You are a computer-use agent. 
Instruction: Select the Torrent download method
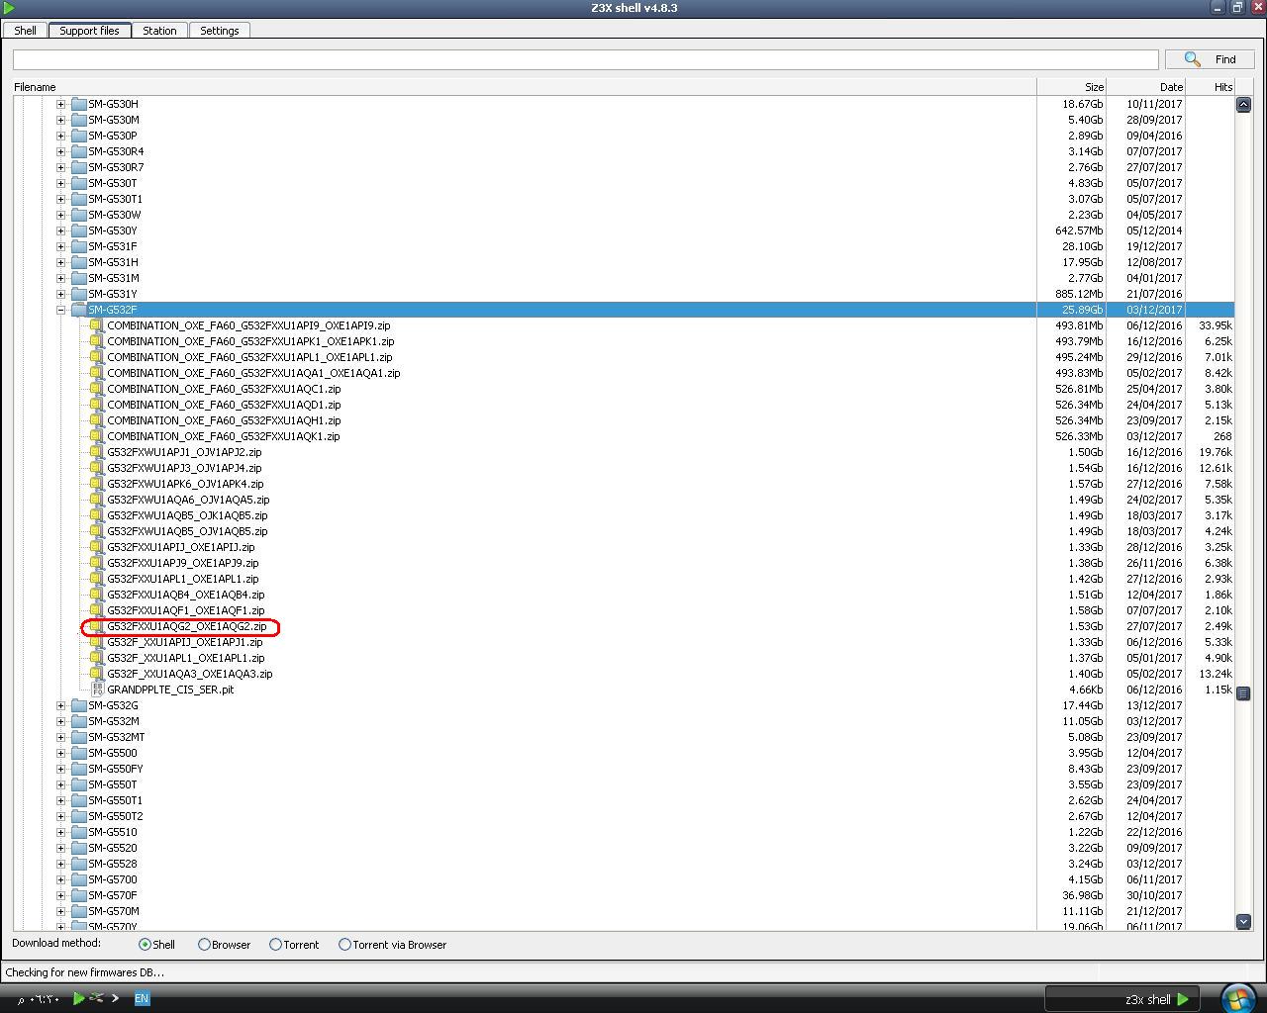coord(276,945)
